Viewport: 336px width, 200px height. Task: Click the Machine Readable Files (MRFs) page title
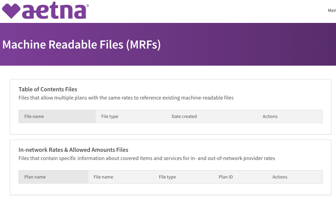81,44
